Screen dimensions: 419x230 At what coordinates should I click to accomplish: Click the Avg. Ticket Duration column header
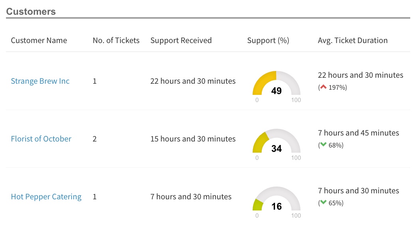[x=353, y=40]
